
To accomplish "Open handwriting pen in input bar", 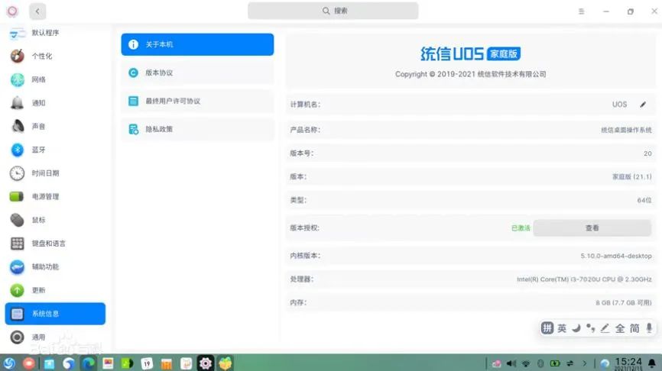I will tap(605, 328).
